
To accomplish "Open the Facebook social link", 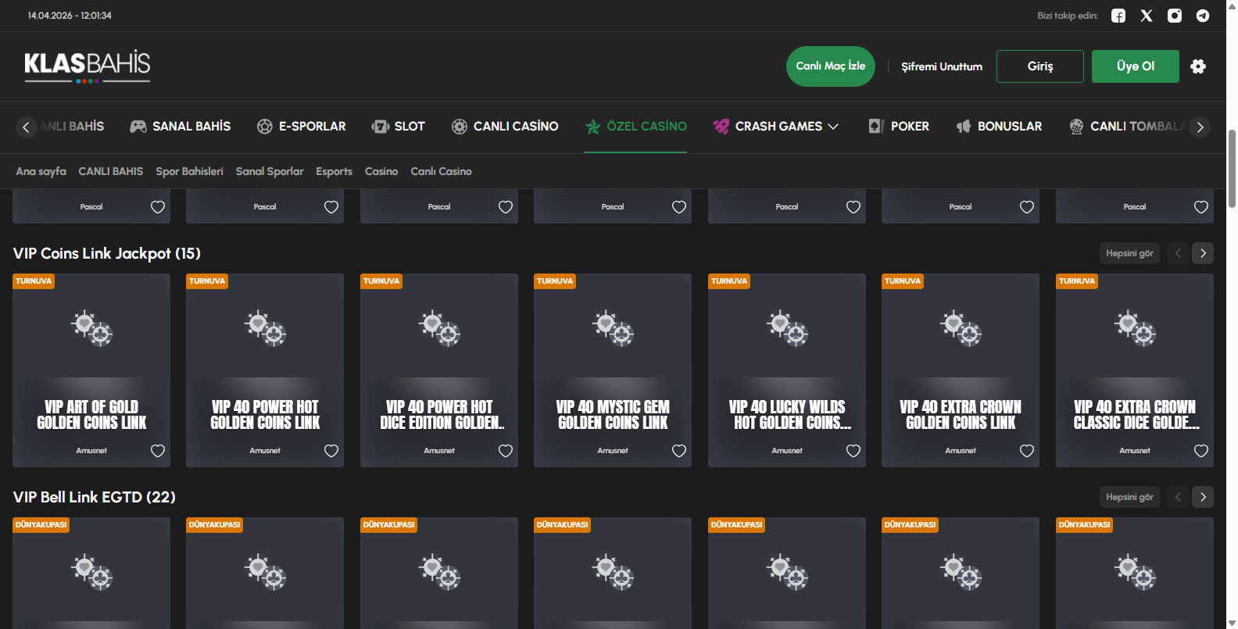I will (x=1118, y=16).
